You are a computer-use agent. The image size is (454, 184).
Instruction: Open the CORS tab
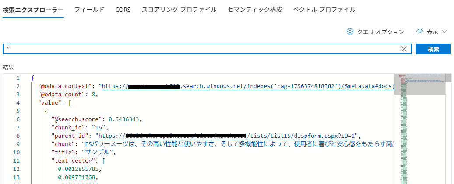click(x=123, y=10)
